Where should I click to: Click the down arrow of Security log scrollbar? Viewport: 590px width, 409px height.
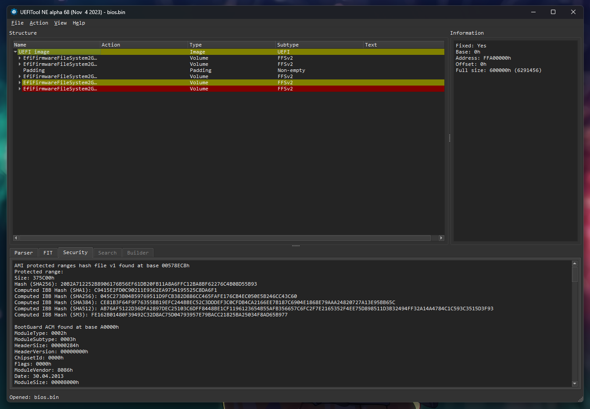click(575, 384)
